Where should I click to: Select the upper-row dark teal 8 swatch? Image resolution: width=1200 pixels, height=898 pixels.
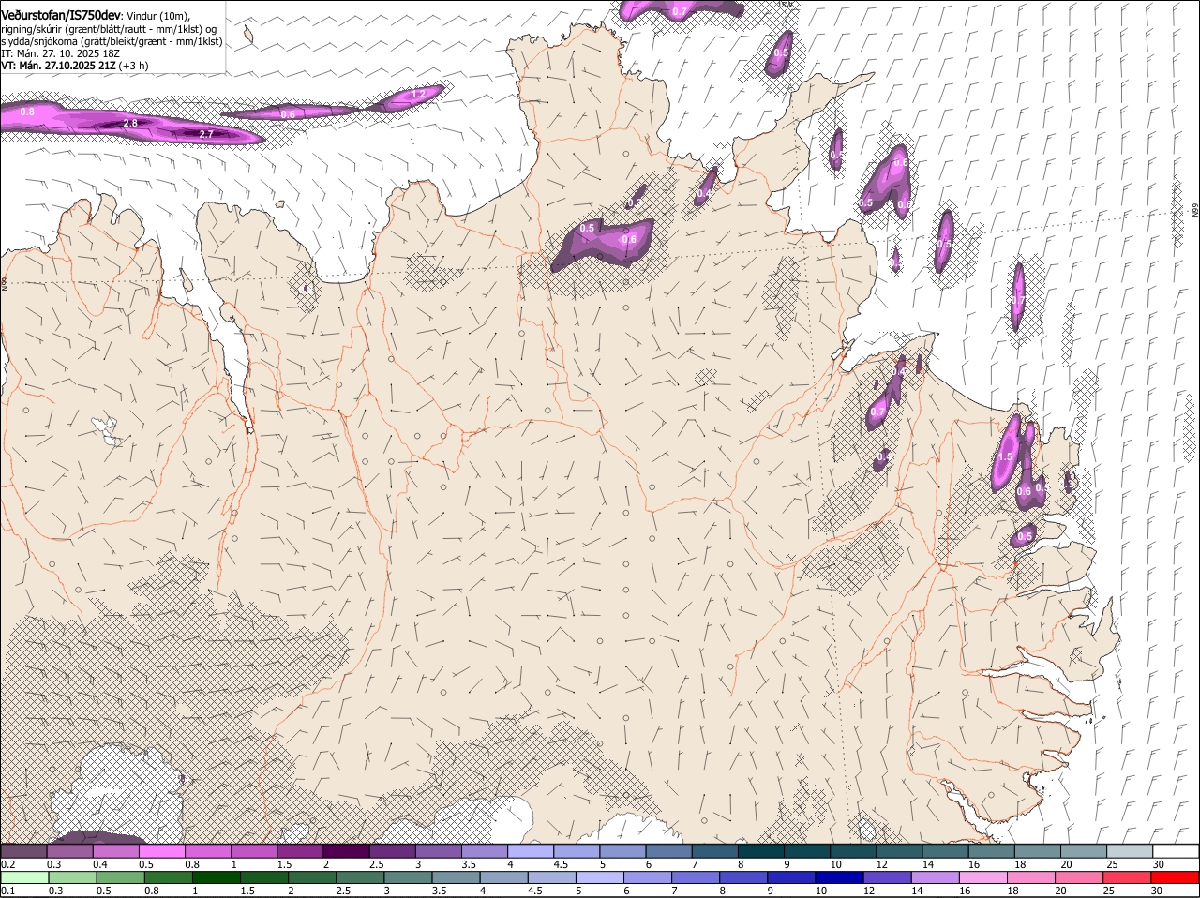tap(760, 851)
